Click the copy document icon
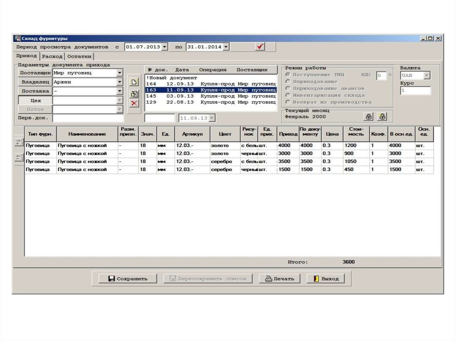This screenshot has width=456, height=341. coord(134,94)
